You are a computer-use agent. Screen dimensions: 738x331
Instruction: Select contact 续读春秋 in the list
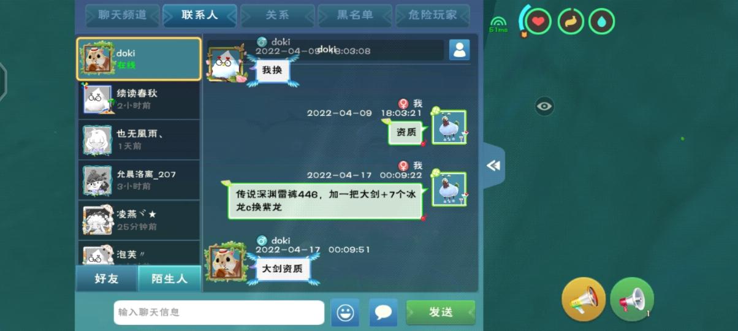point(139,99)
